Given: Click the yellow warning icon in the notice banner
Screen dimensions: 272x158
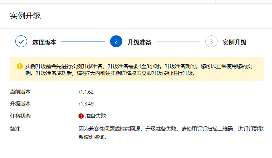Looking at the screenshot, I should (19, 66).
